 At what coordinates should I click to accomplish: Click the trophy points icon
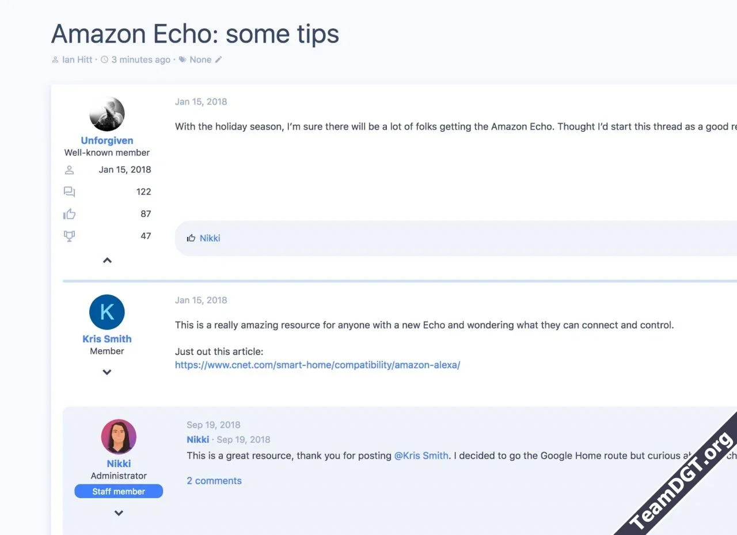[x=70, y=236]
